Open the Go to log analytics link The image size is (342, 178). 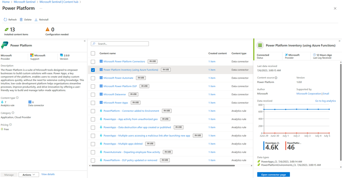point(326,101)
